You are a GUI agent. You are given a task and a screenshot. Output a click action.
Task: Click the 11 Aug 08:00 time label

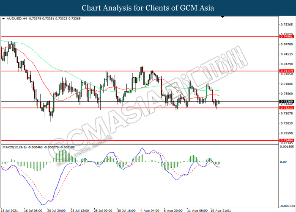pyautogui.click(x=197, y=210)
